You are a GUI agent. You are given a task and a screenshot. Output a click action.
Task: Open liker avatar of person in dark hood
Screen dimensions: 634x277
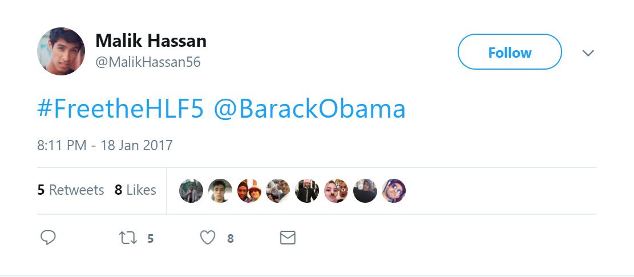[x=365, y=191]
